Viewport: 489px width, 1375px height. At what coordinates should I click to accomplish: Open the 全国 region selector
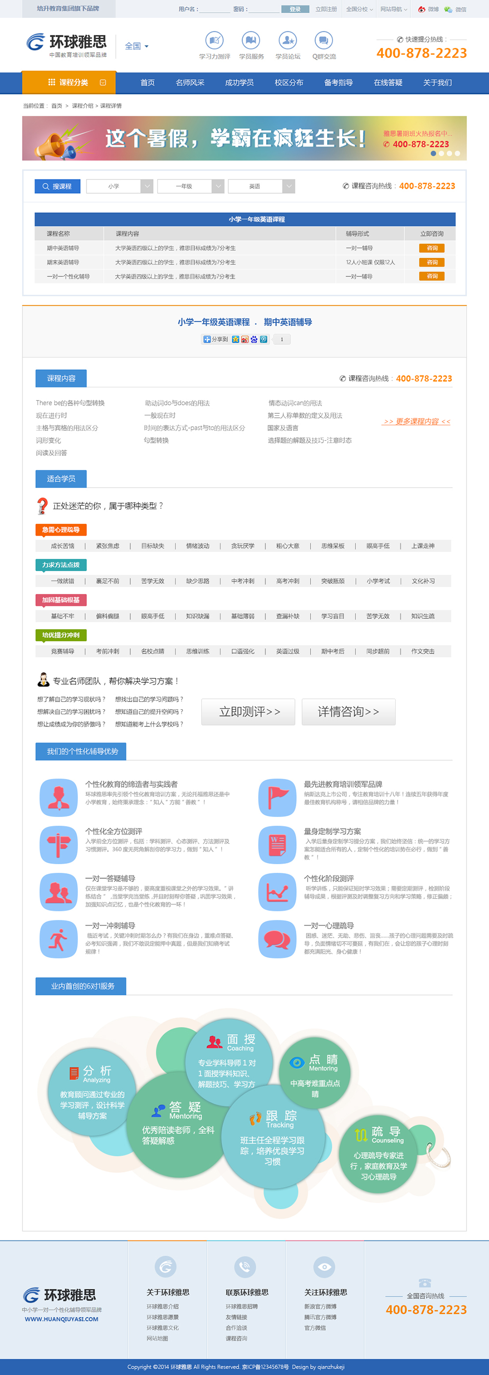pos(136,46)
